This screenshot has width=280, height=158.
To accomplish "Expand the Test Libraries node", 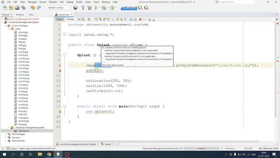I will pos(6,140).
